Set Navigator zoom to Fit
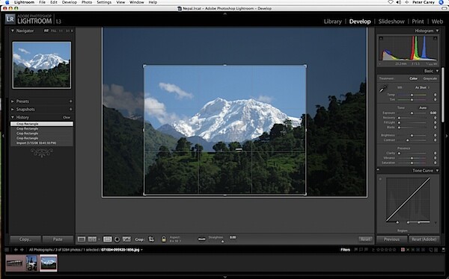 [x=46, y=31]
